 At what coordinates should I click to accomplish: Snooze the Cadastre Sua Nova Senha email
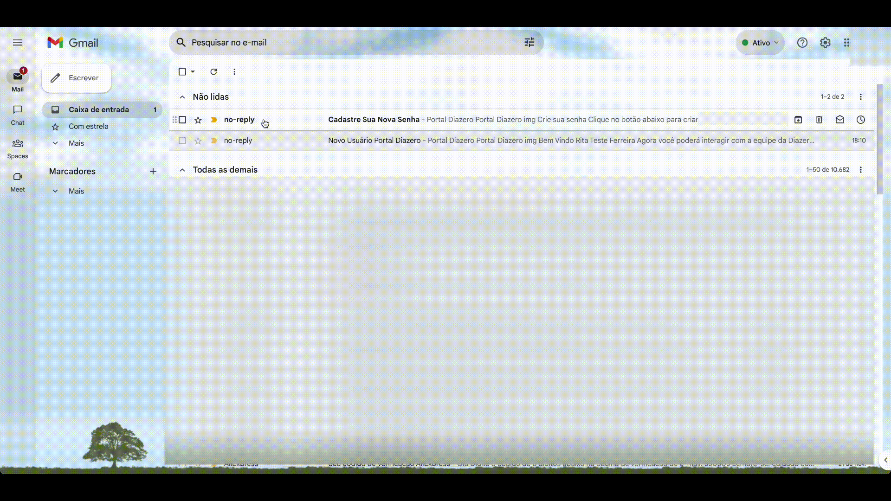tap(860, 120)
